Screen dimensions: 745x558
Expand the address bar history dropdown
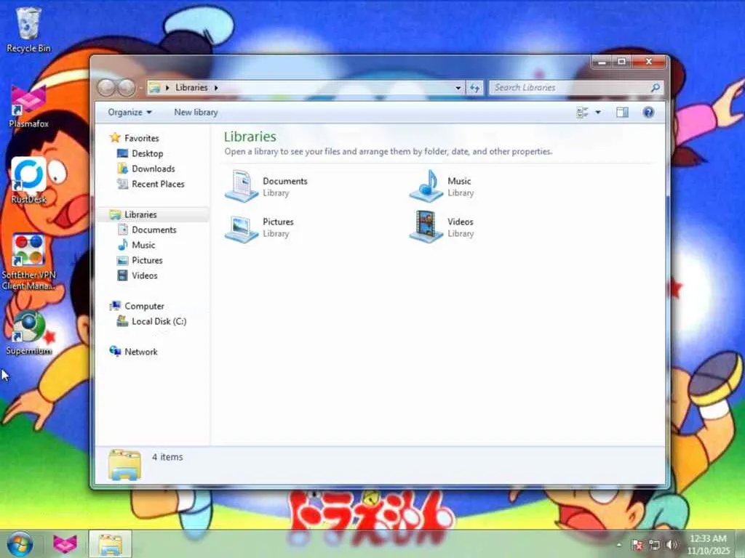[458, 88]
